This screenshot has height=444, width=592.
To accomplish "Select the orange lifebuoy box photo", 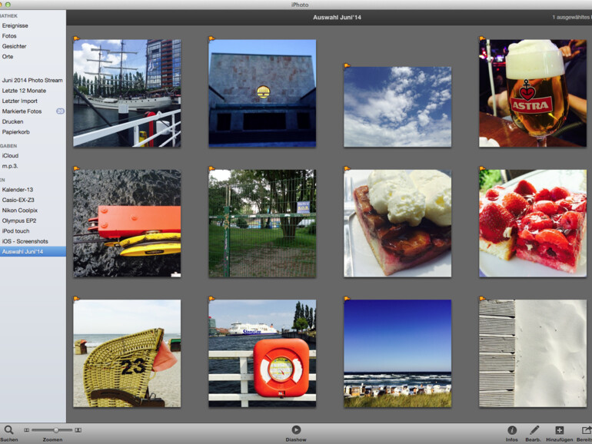I will [262, 353].
